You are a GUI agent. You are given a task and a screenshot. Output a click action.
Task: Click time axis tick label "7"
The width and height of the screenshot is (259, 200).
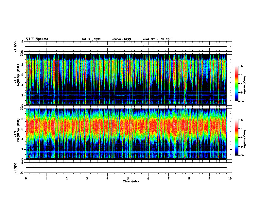[169, 178]
